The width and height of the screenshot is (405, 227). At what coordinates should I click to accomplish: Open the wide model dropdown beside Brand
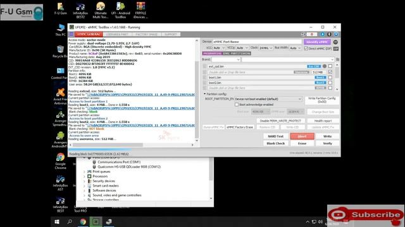pos(288,59)
